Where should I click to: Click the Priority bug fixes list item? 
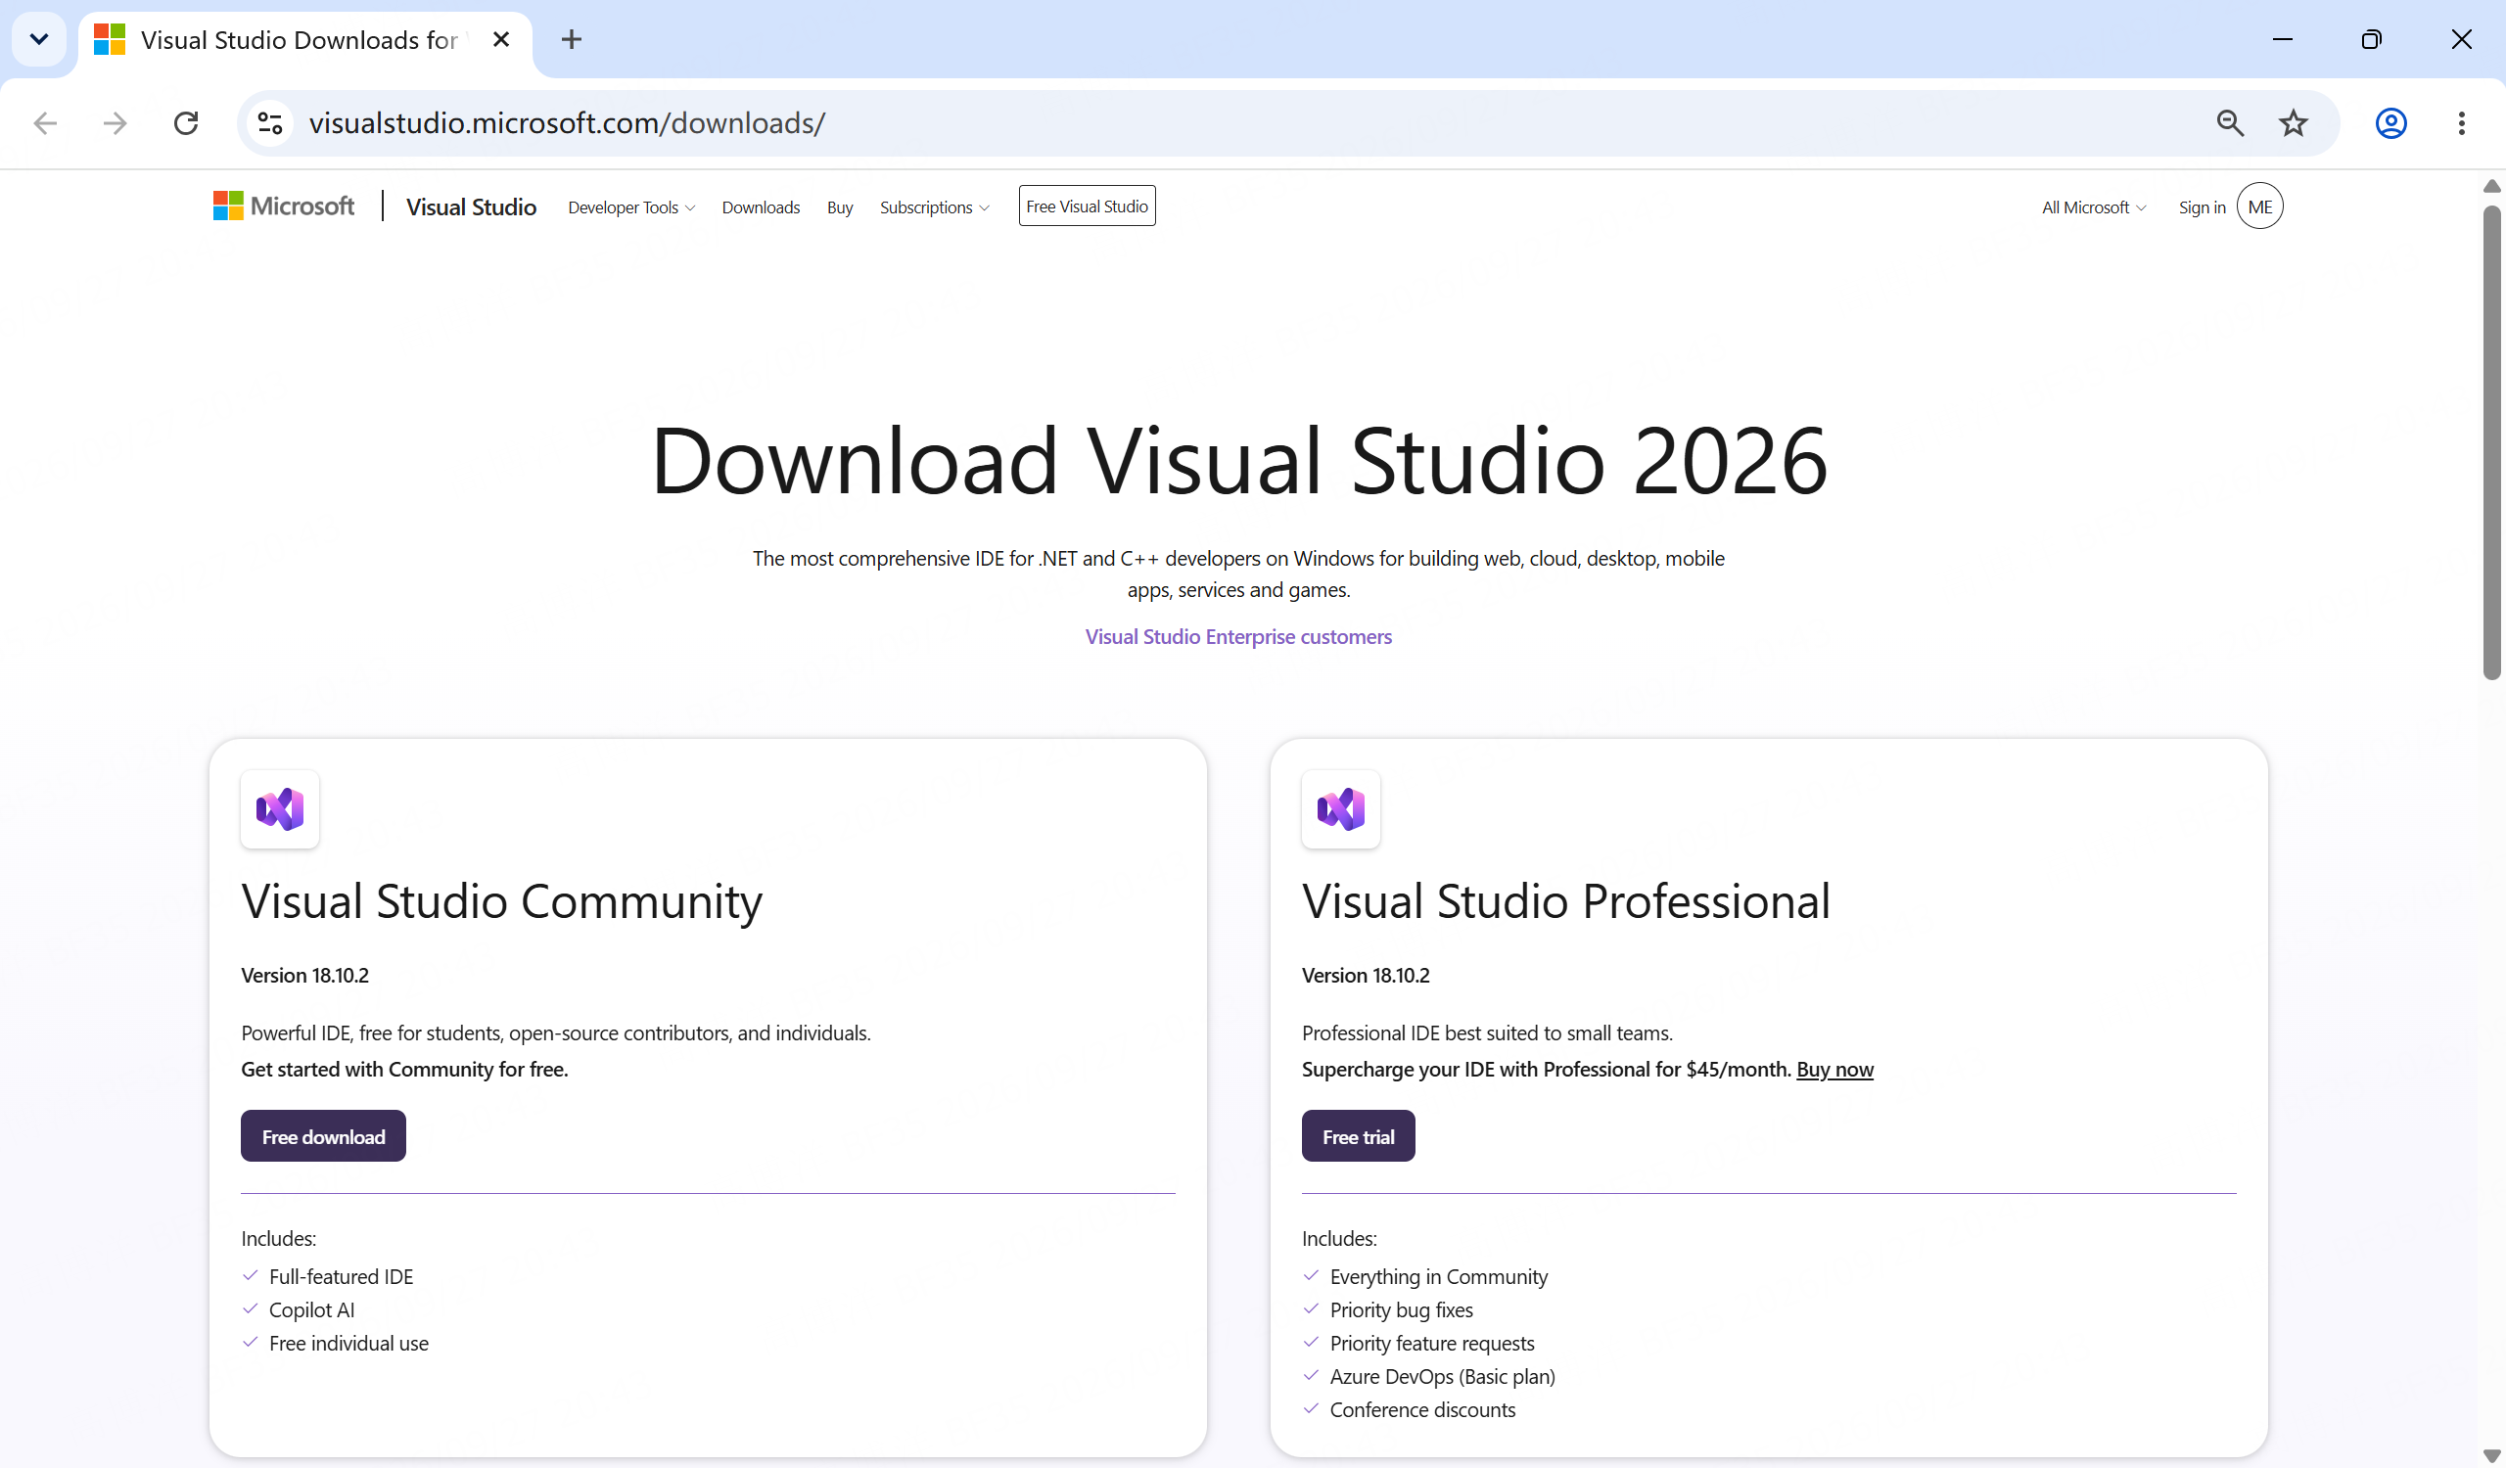coord(1401,1310)
